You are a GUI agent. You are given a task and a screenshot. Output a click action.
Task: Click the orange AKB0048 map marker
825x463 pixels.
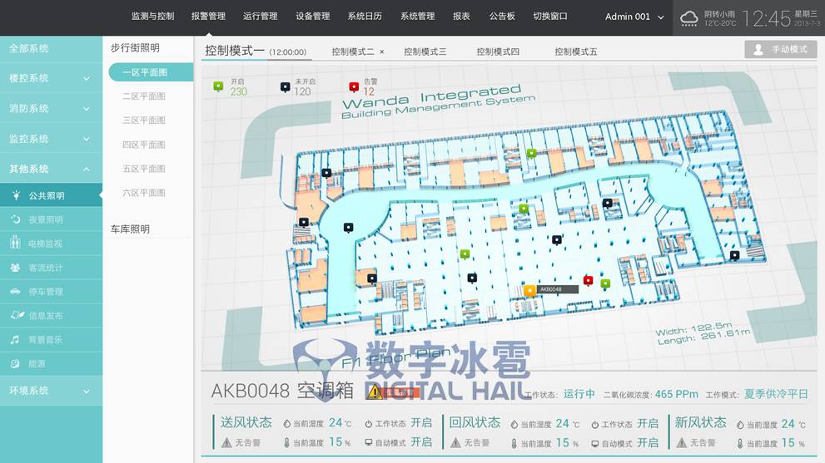[x=529, y=290]
